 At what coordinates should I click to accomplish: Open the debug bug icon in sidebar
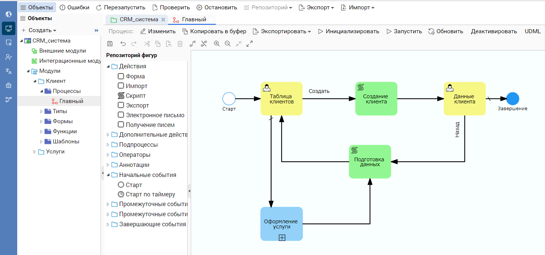pyautogui.click(x=9, y=85)
